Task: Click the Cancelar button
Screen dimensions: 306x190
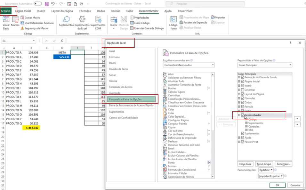Action: (295, 185)
